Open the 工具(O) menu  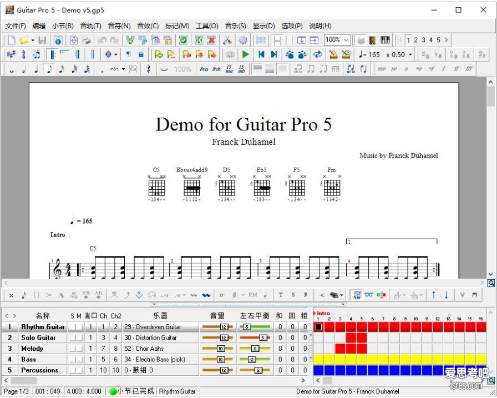pyautogui.click(x=207, y=26)
